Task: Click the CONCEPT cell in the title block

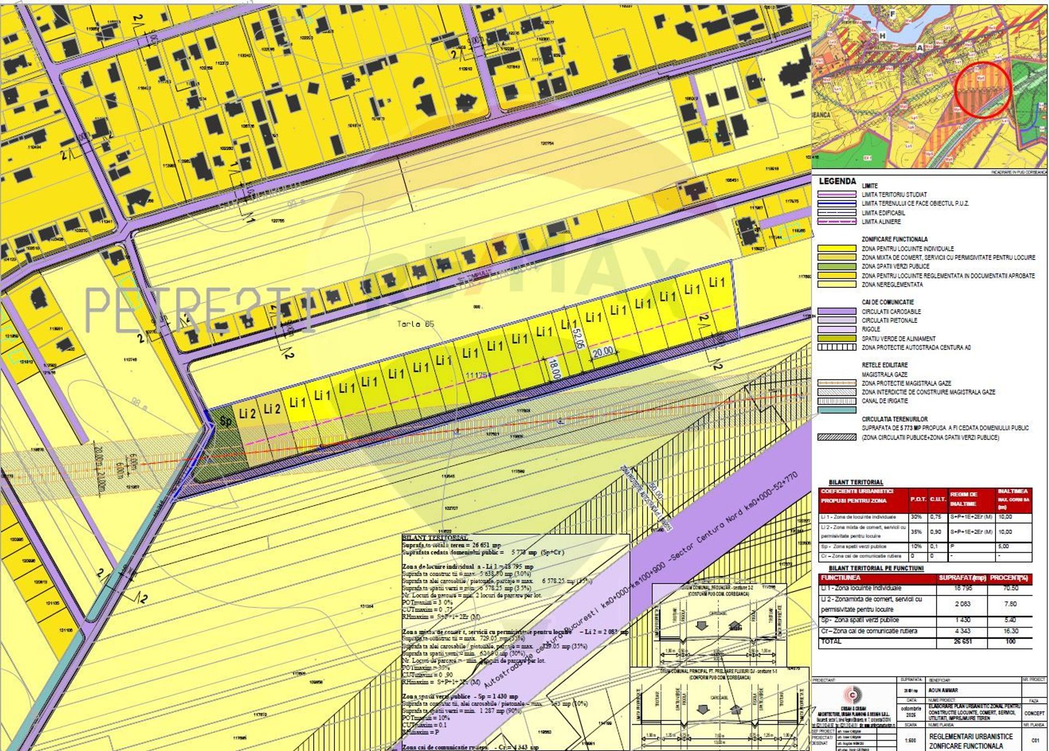Action: pyautogui.click(x=1034, y=713)
